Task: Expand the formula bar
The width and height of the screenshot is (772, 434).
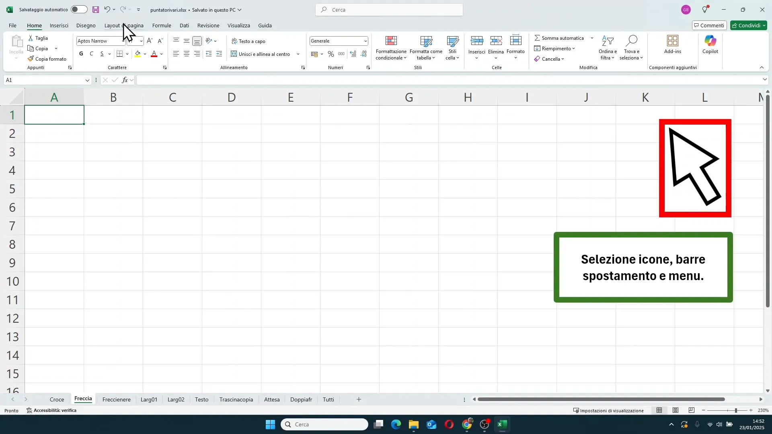Action: [765, 80]
